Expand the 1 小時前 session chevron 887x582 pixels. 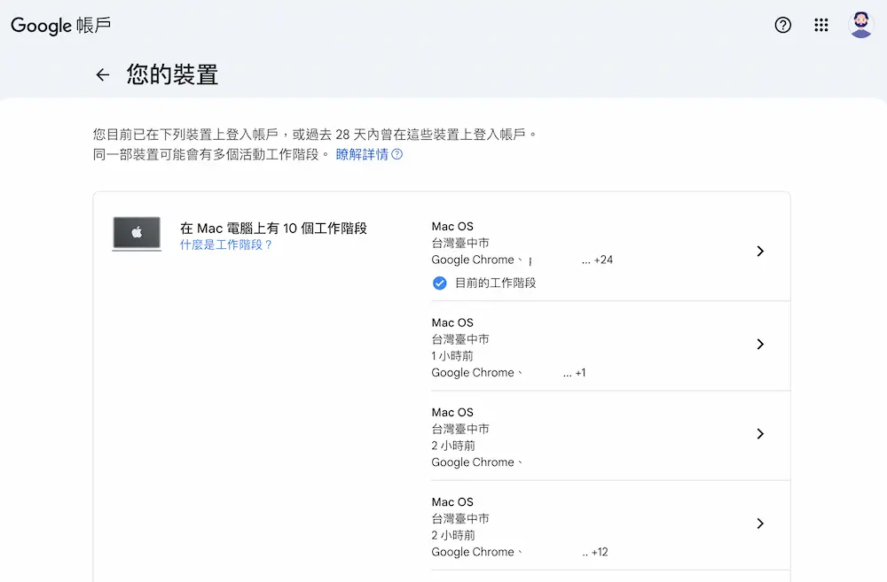click(x=759, y=345)
